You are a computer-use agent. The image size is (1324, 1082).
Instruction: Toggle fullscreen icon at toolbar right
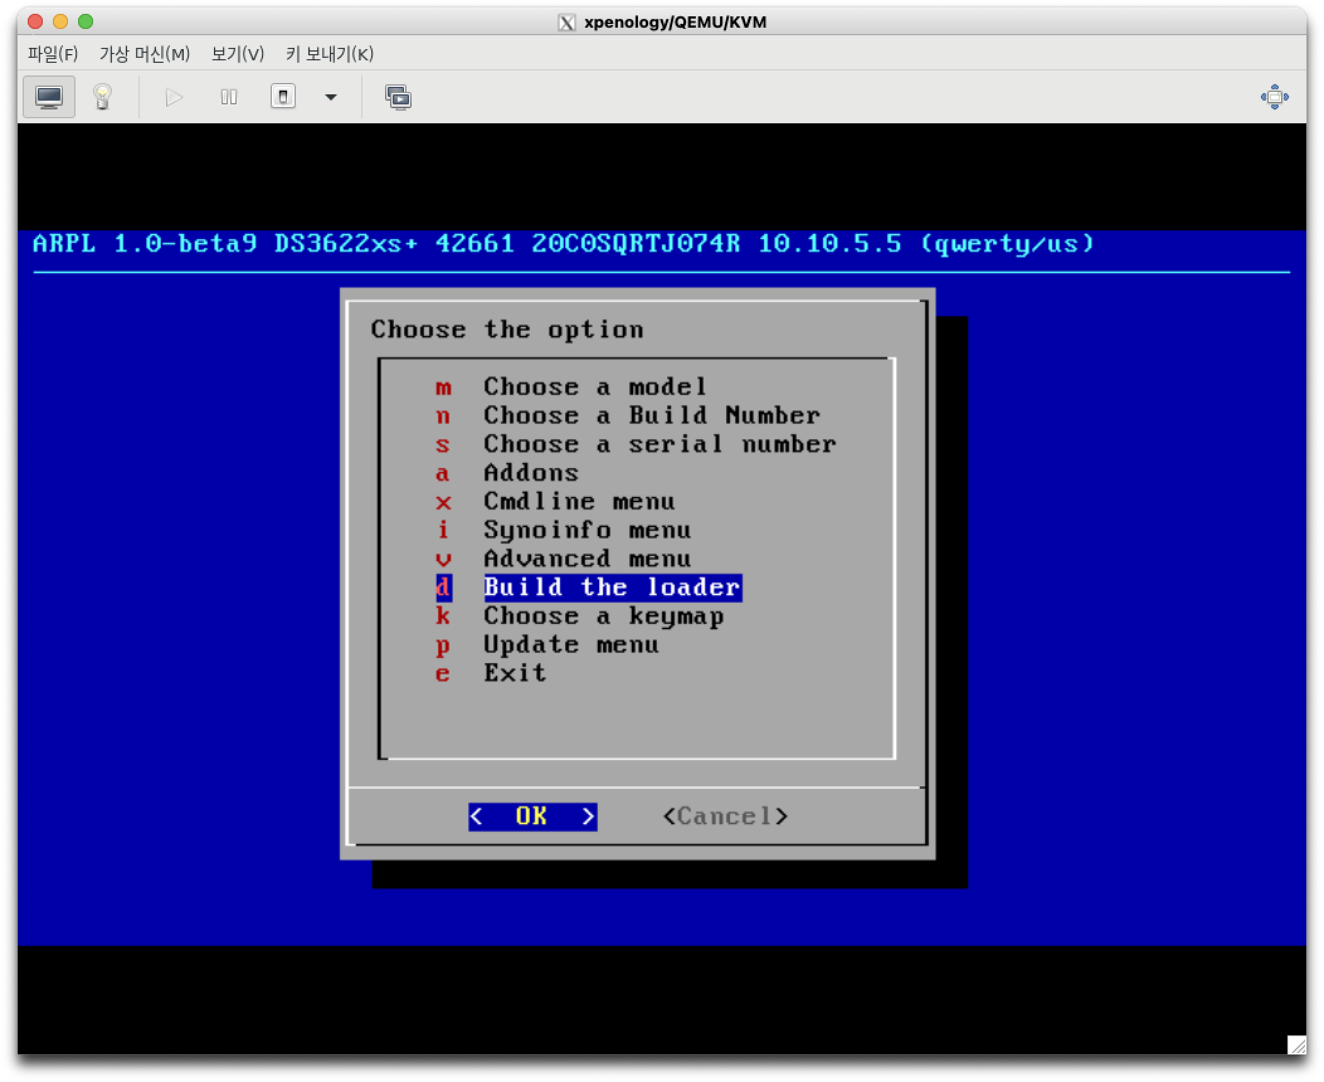[1274, 97]
